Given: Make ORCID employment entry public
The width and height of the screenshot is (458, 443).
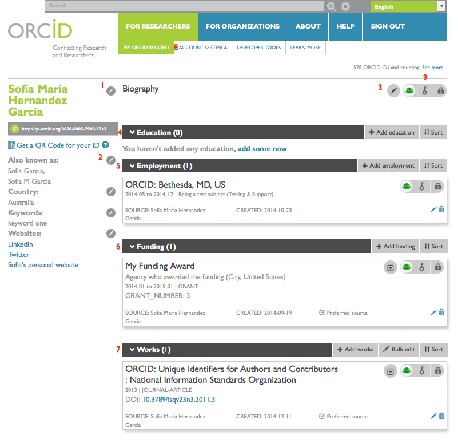Looking at the screenshot, I should pos(407,186).
